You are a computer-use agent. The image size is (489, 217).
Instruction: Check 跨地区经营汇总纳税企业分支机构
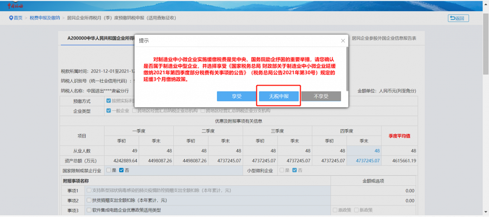pyautogui.click(x=203, y=110)
